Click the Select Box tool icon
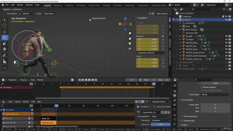The width and height of the screenshot is (233, 131). coord(5,20)
